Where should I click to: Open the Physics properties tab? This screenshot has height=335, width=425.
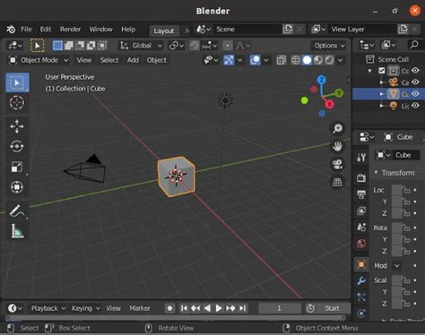pos(361,313)
